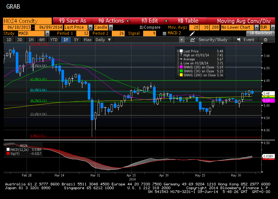Open the Last Price dropdown arrow
Screen dimensions: 278x199
90,28
